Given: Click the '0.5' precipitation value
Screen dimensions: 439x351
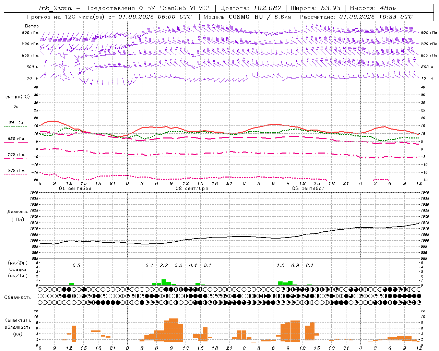Looking at the screenshot, I should 76,265.
